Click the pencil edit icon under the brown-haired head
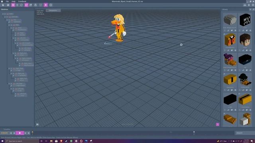 point(243,50)
